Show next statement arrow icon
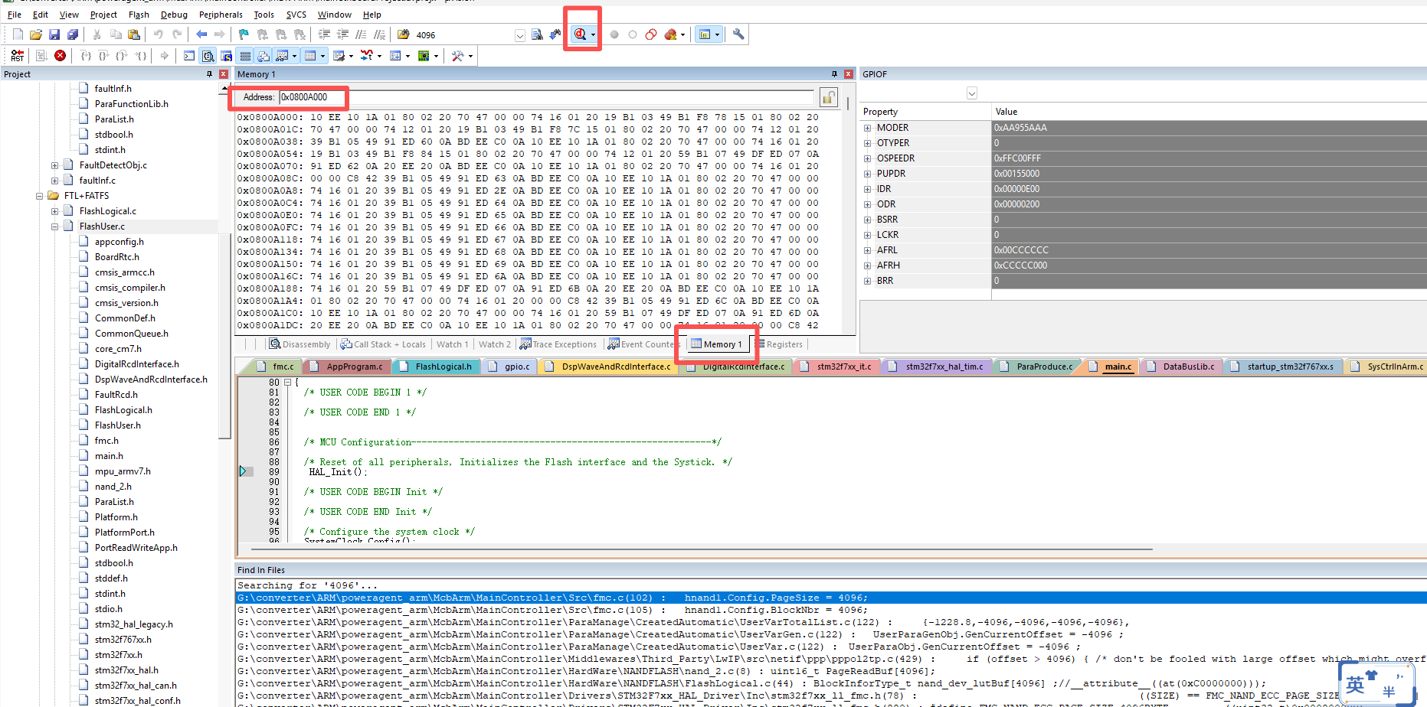1427x707 pixels. (165, 56)
